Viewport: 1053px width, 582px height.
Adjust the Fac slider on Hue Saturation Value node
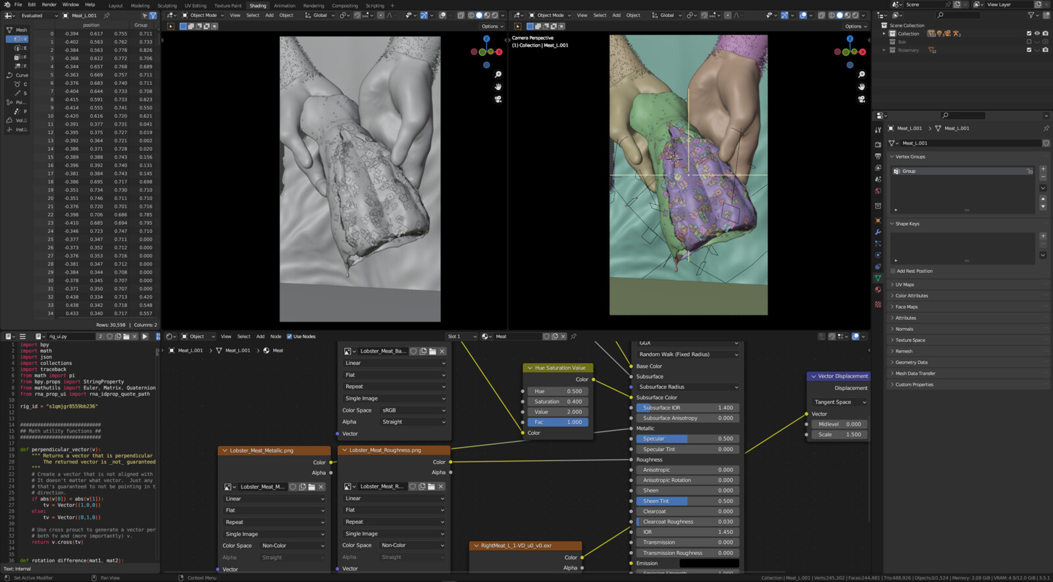[558, 422]
